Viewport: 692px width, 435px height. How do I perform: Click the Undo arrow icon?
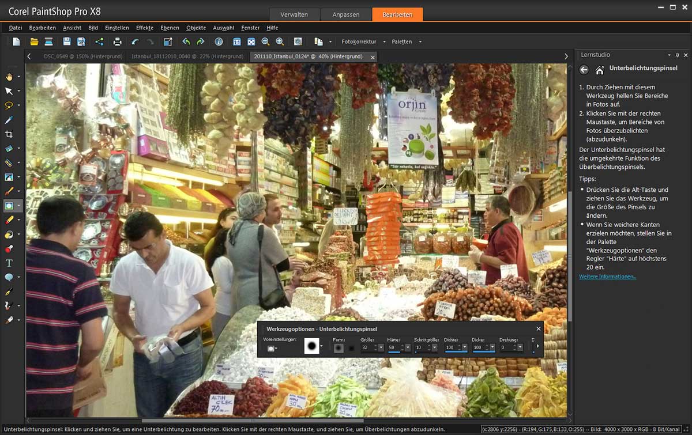click(135, 41)
